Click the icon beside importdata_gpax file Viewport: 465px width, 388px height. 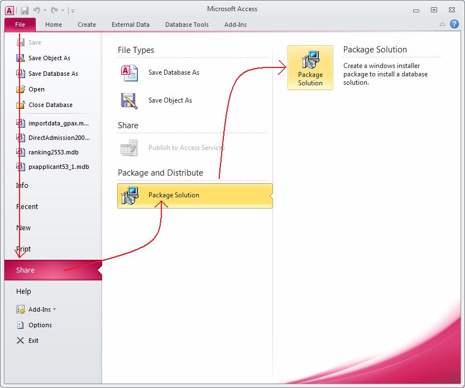pyautogui.click(x=21, y=123)
